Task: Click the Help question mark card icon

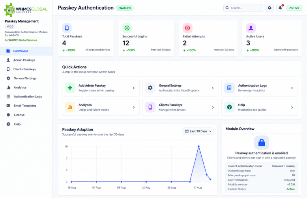Action: click(x=229, y=107)
